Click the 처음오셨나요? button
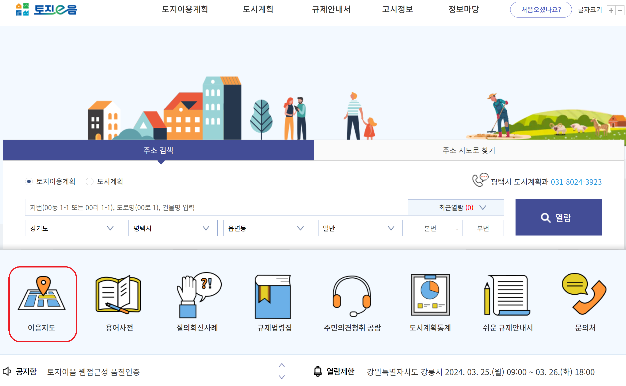Viewport: 626px width, 386px height. pos(541,10)
